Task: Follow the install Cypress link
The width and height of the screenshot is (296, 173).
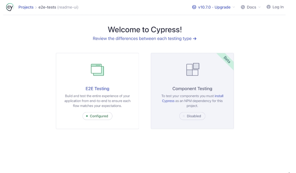Action: [x=219, y=96]
